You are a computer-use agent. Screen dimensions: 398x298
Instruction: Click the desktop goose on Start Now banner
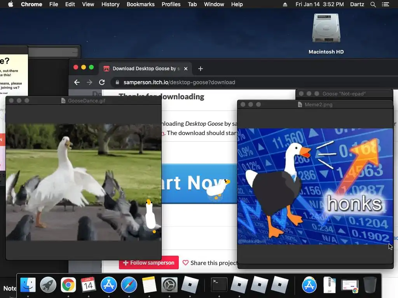[x=218, y=189]
